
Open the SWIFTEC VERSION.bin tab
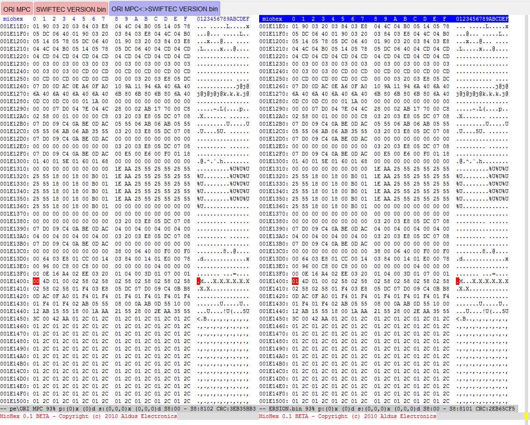(x=71, y=8)
